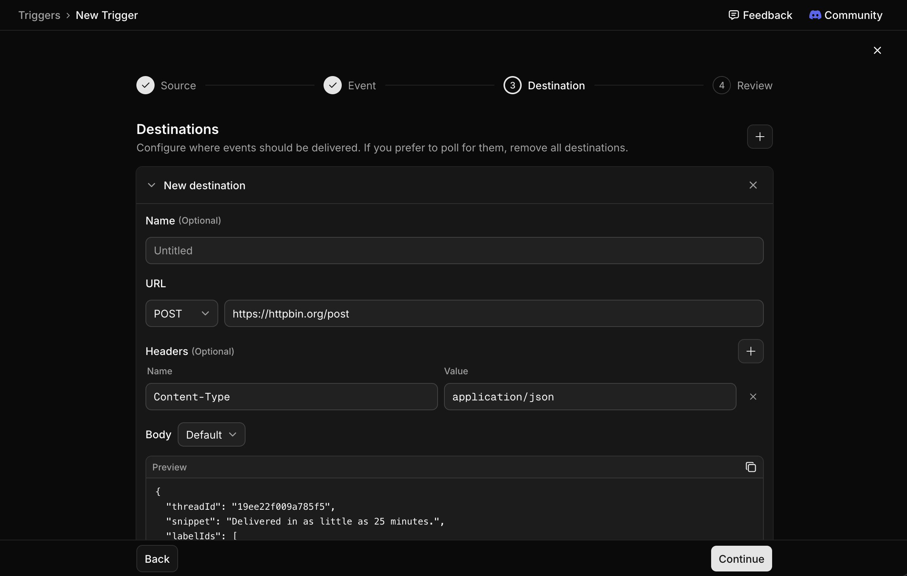This screenshot has width=907, height=576.
Task: Remove the New destination card
Action: point(753,185)
